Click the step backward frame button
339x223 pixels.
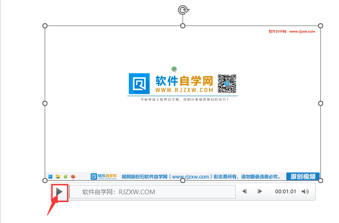tap(244, 191)
